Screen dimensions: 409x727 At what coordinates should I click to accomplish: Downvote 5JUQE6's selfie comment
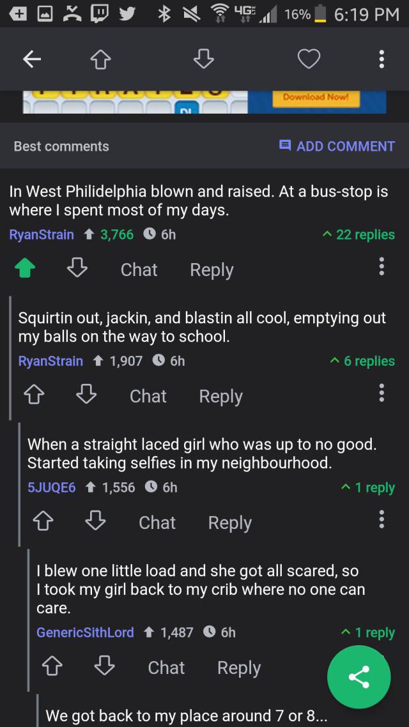(x=95, y=522)
